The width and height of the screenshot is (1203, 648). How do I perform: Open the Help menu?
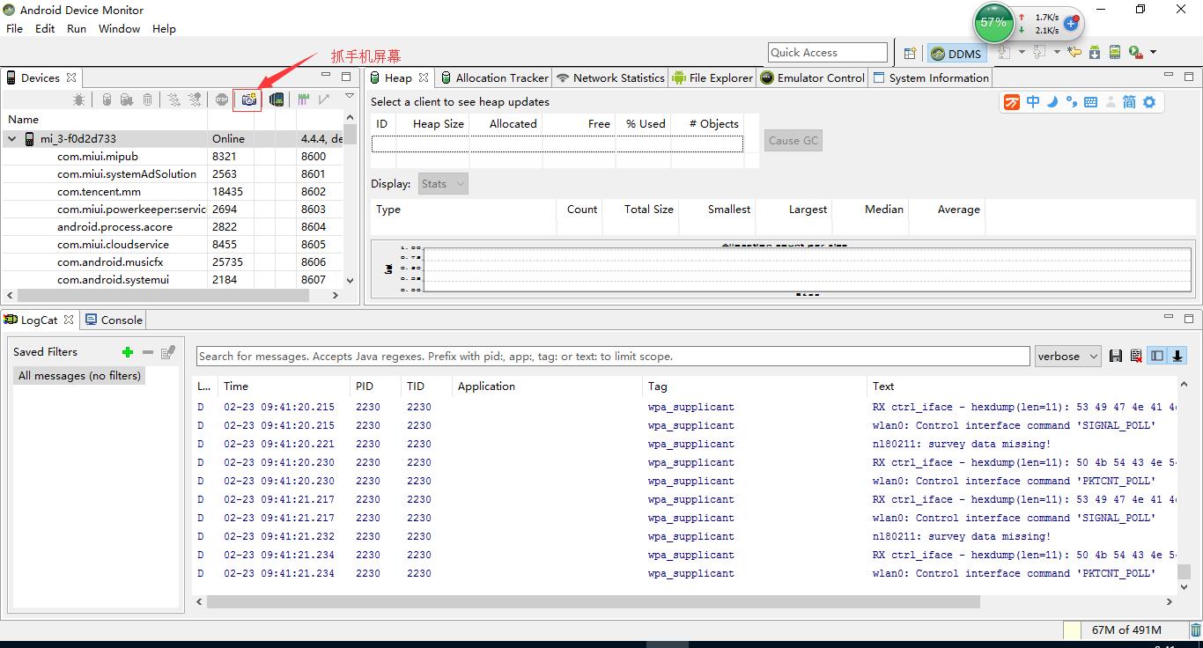164,28
